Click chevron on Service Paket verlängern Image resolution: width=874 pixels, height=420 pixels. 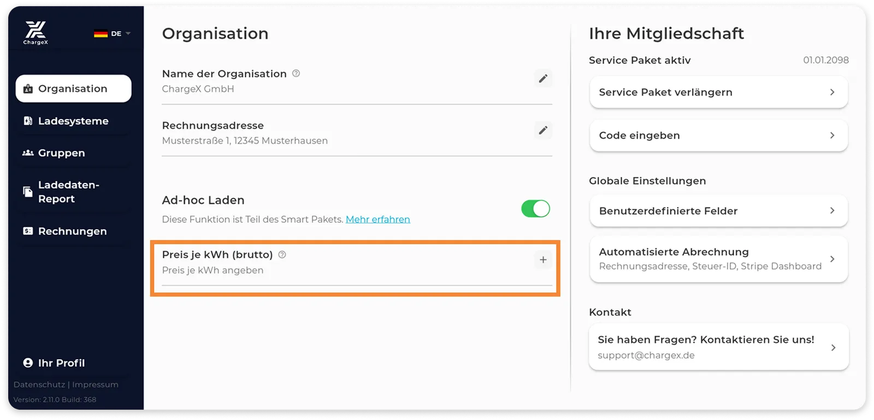[832, 92]
